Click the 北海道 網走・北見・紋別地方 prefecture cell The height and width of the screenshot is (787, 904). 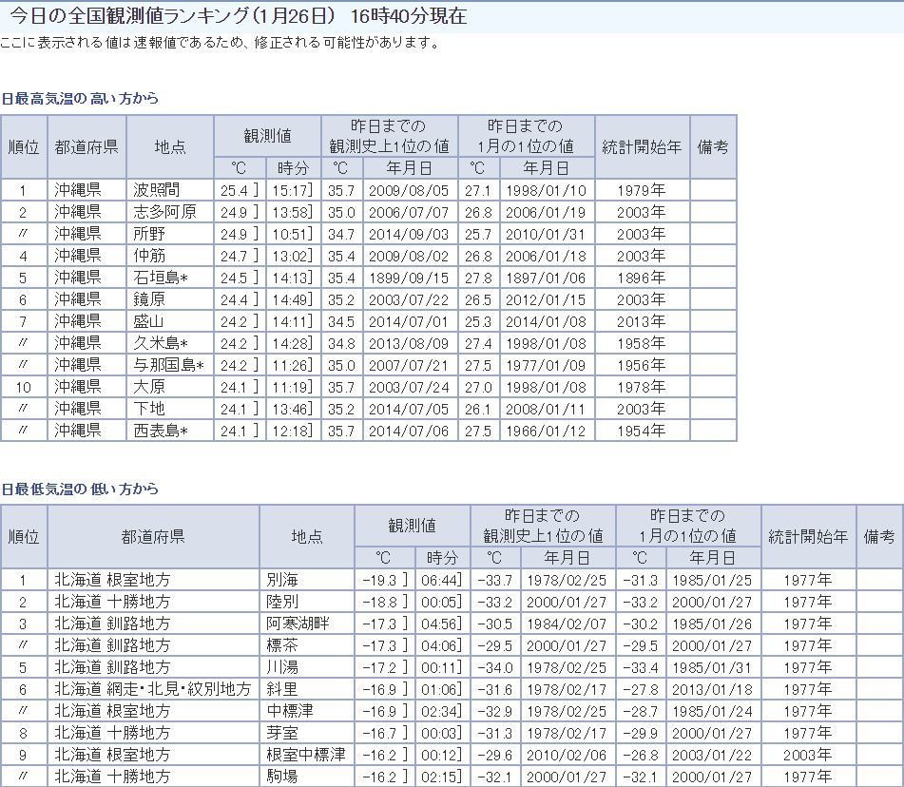point(152,688)
